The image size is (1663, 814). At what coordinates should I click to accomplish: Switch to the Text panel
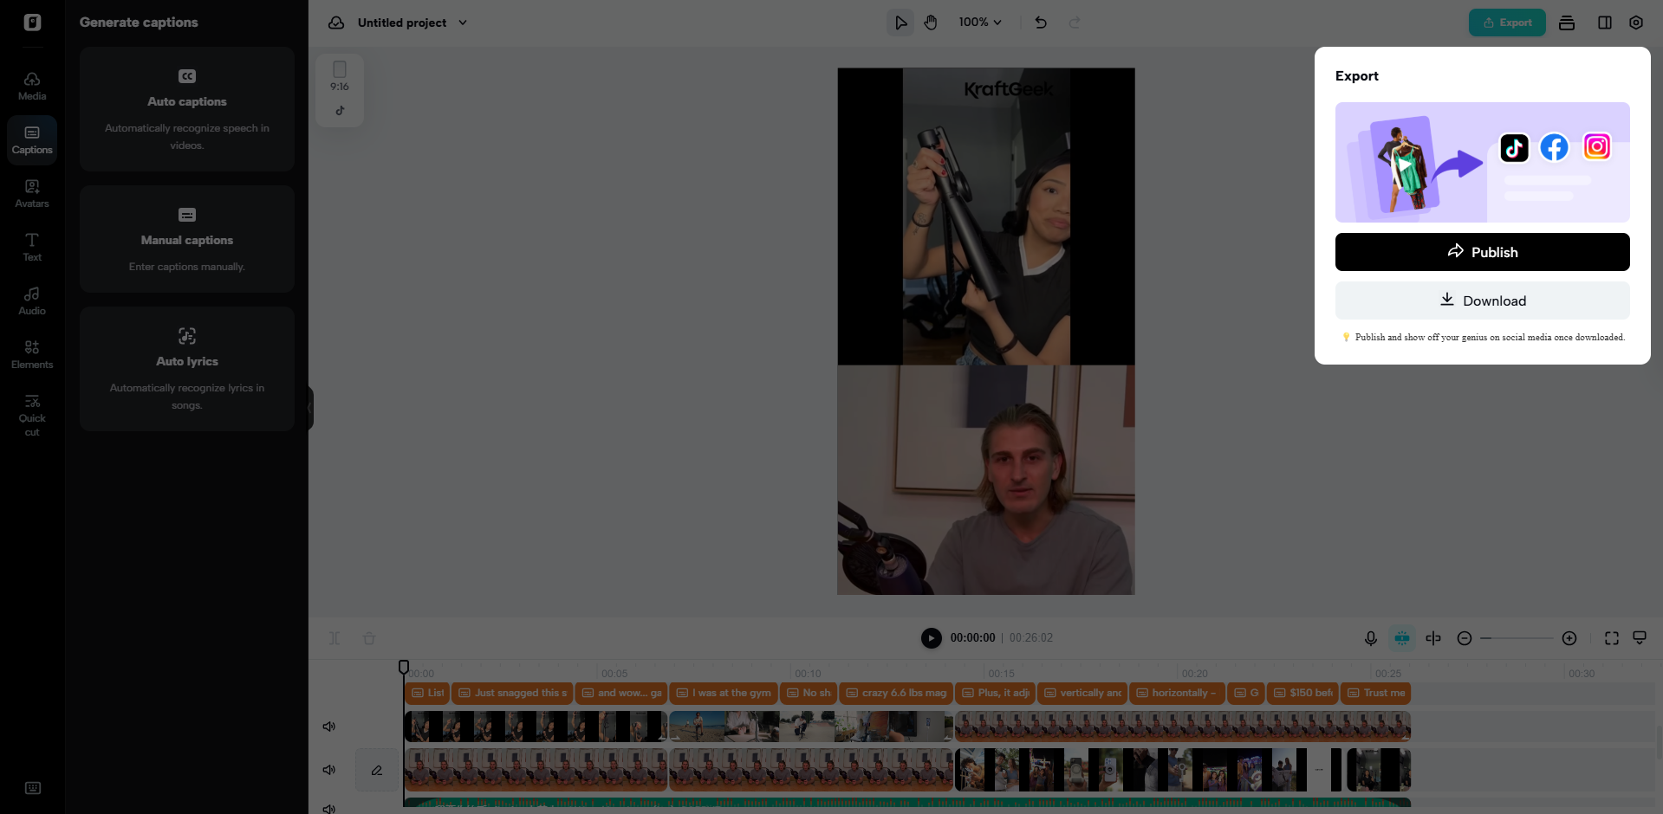pyautogui.click(x=32, y=247)
